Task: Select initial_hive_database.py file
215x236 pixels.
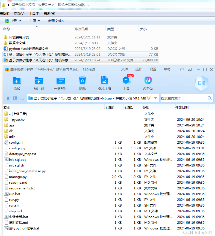Action: (106, 171)
